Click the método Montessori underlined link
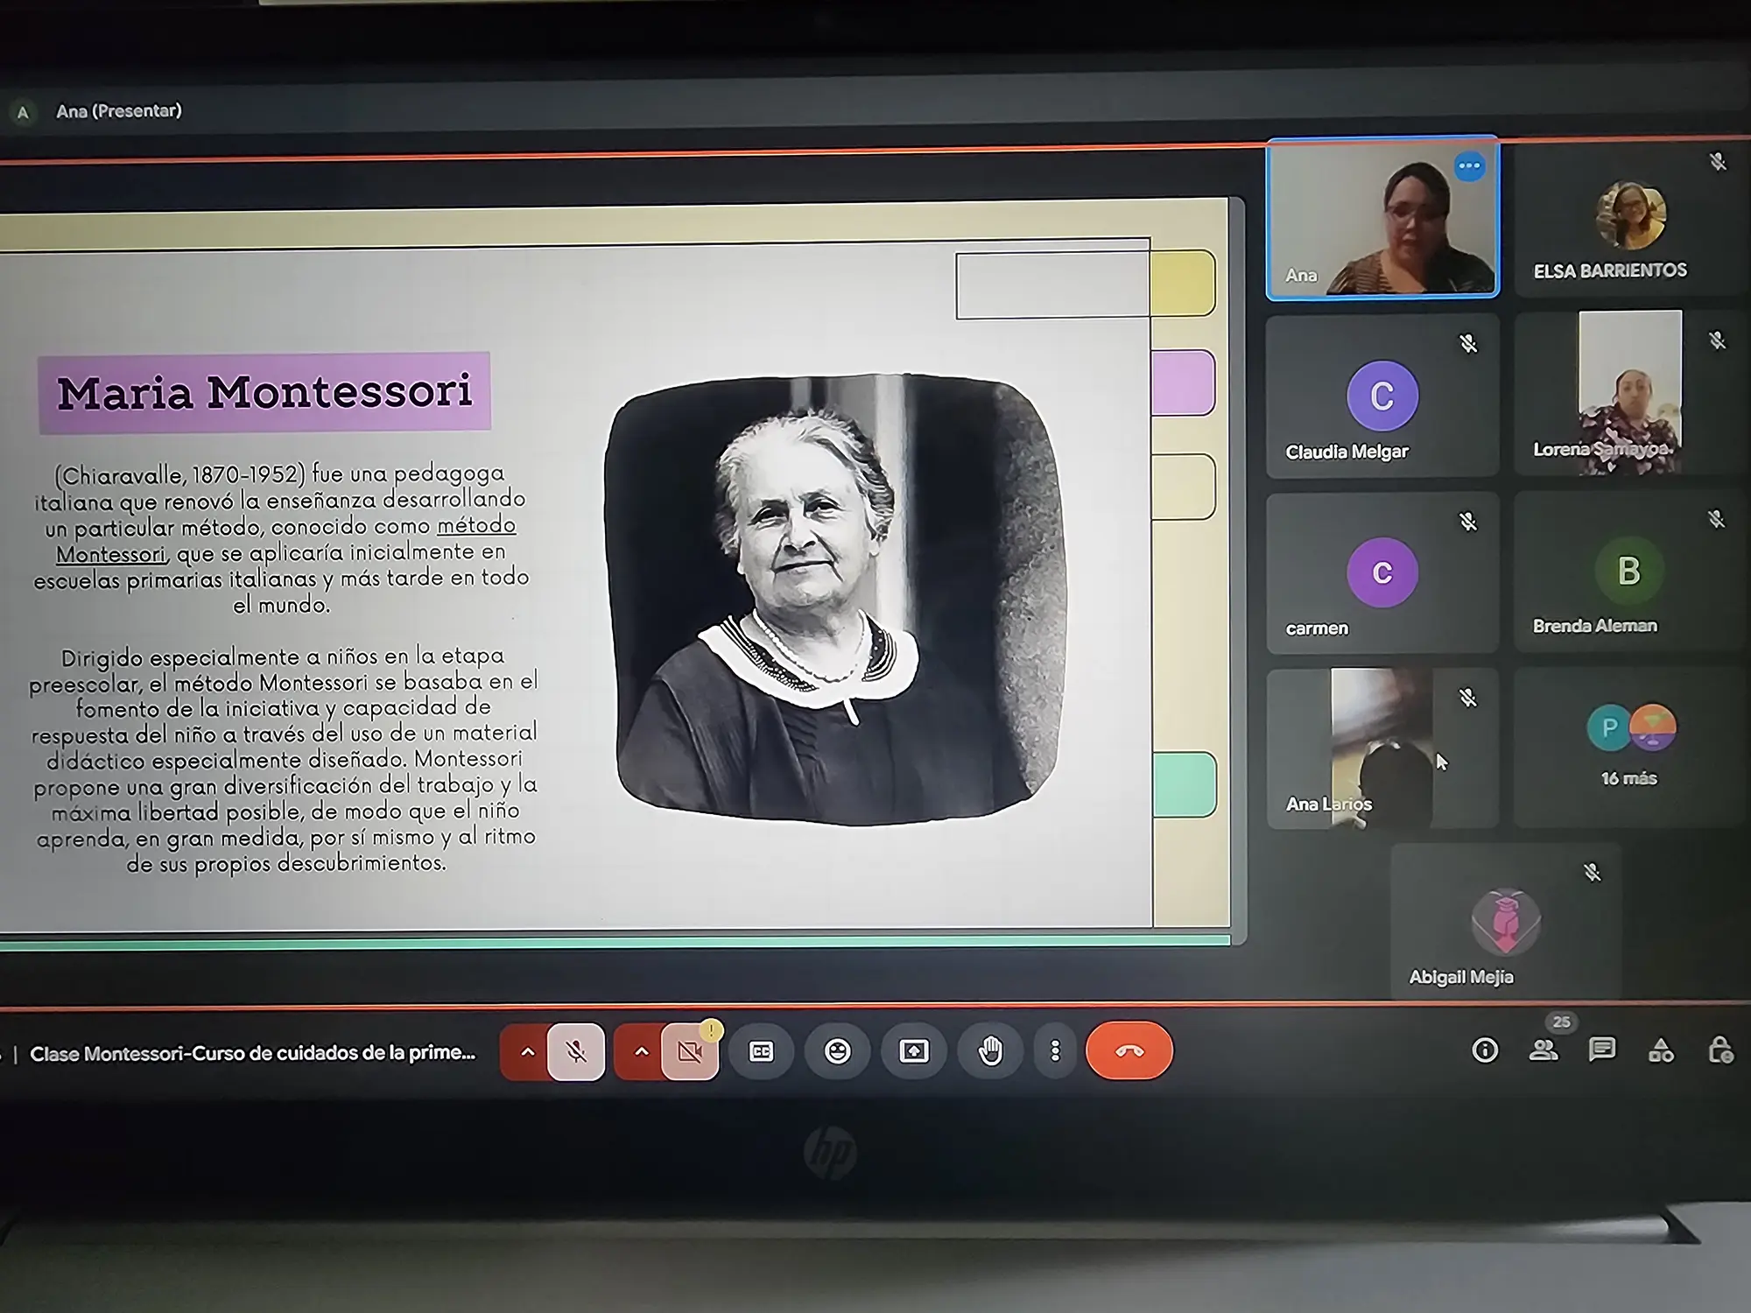This screenshot has width=1751, height=1313. tap(475, 526)
